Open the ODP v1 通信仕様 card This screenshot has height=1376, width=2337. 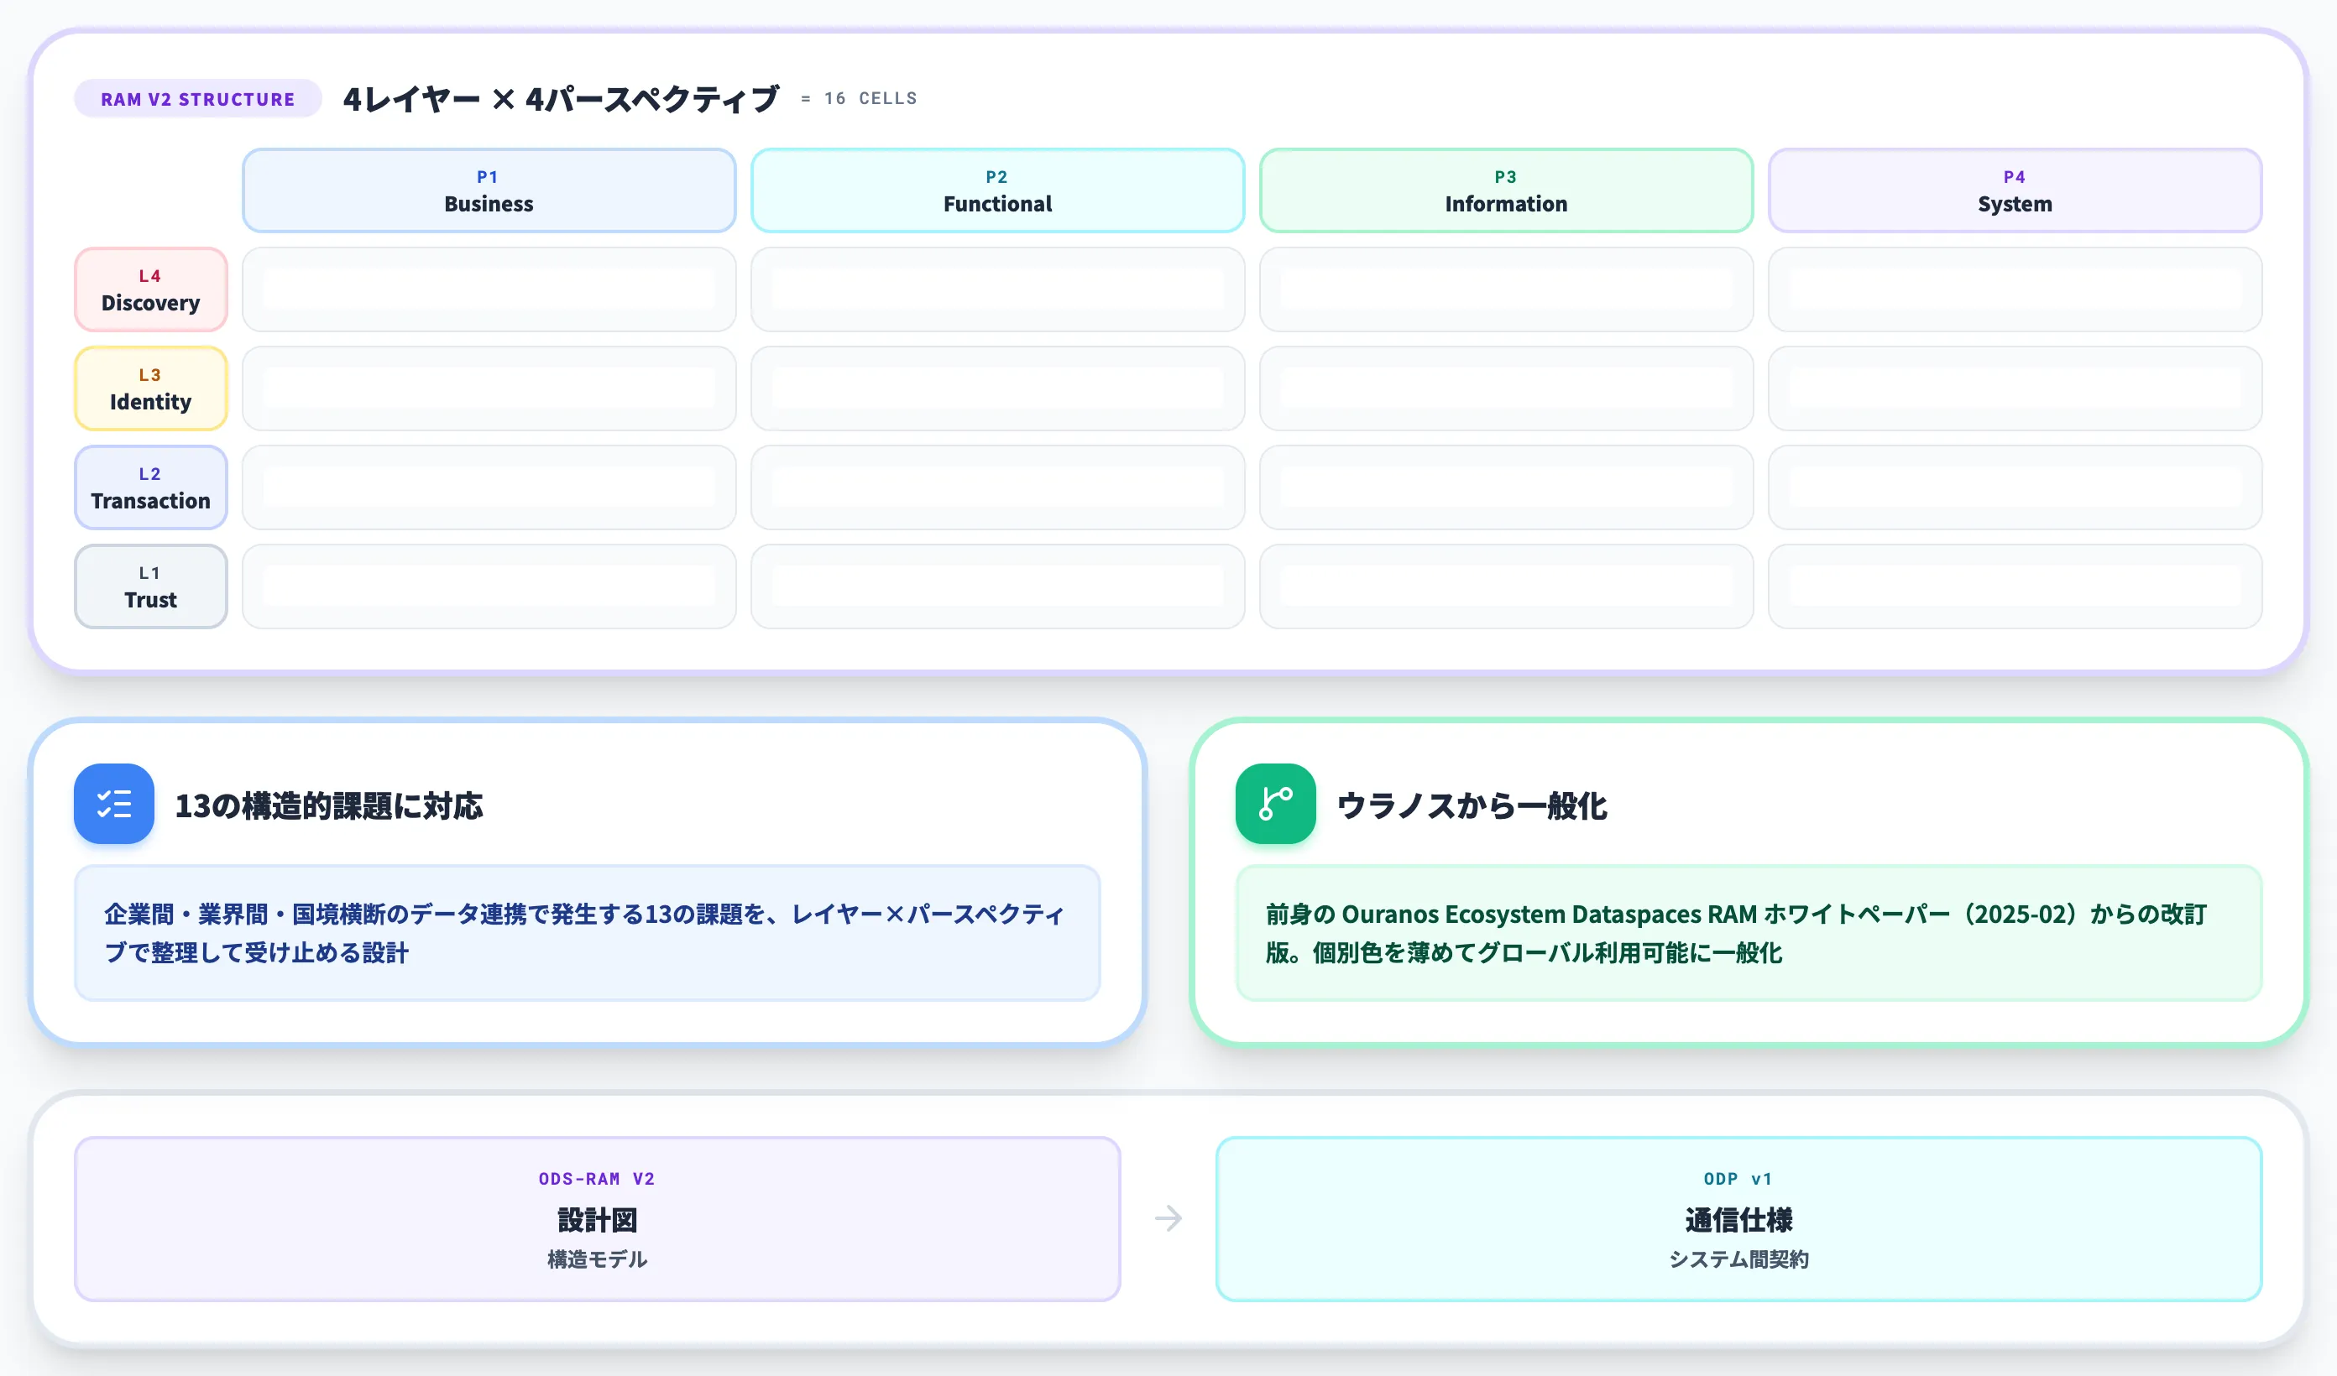pyautogui.click(x=1738, y=1218)
